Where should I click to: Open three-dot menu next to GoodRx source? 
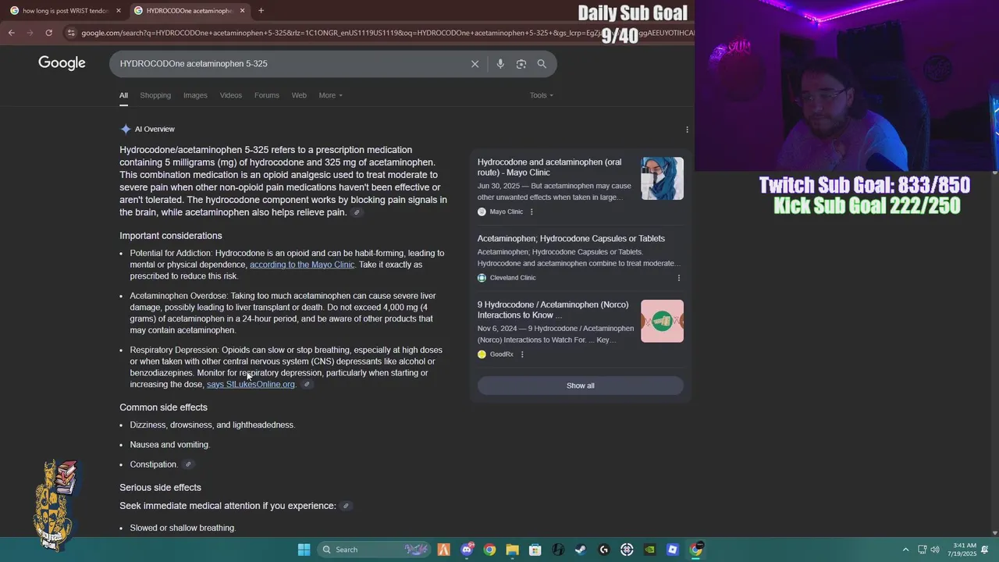pyautogui.click(x=522, y=354)
